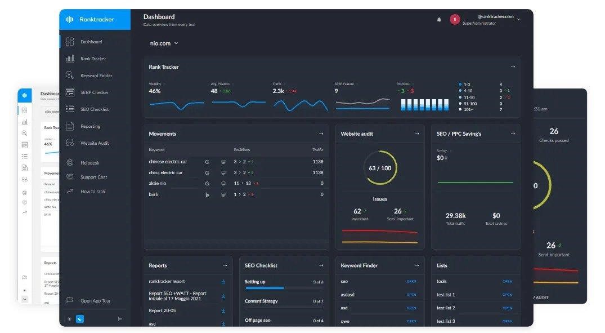Screen dimensions: 605x333
Task: Download the Report SEO +WATT report
Action: pos(223,296)
